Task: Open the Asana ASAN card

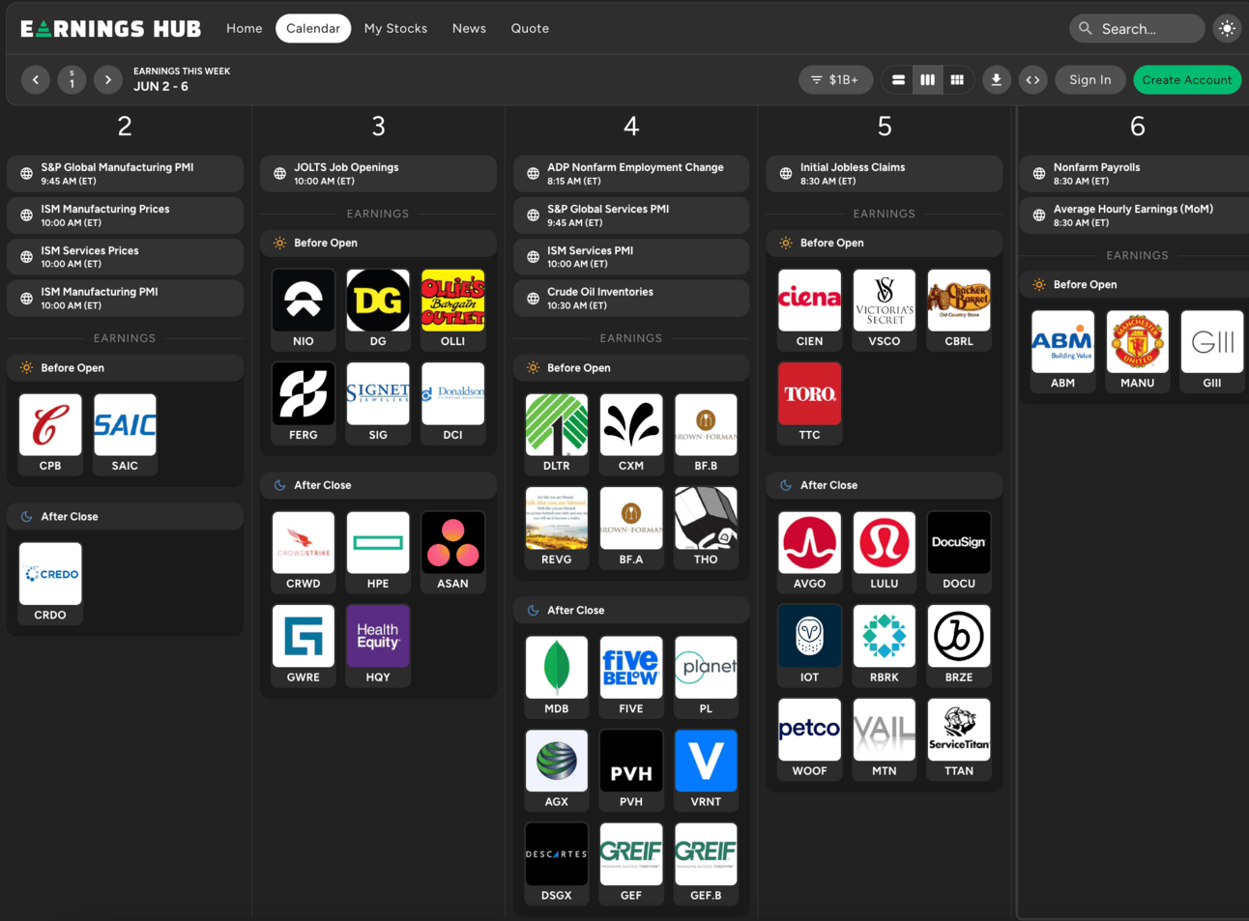Action: [x=452, y=552]
